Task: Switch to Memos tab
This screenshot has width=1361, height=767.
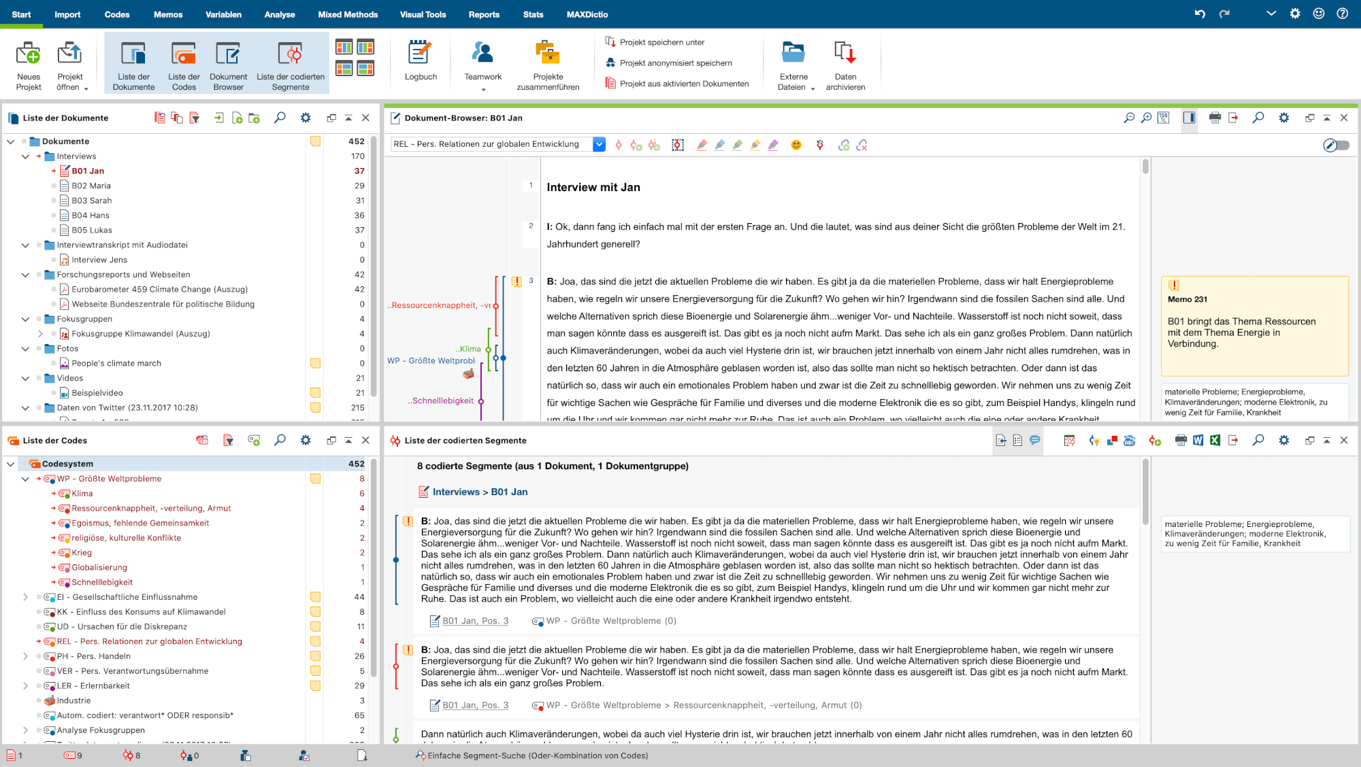Action: [168, 14]
